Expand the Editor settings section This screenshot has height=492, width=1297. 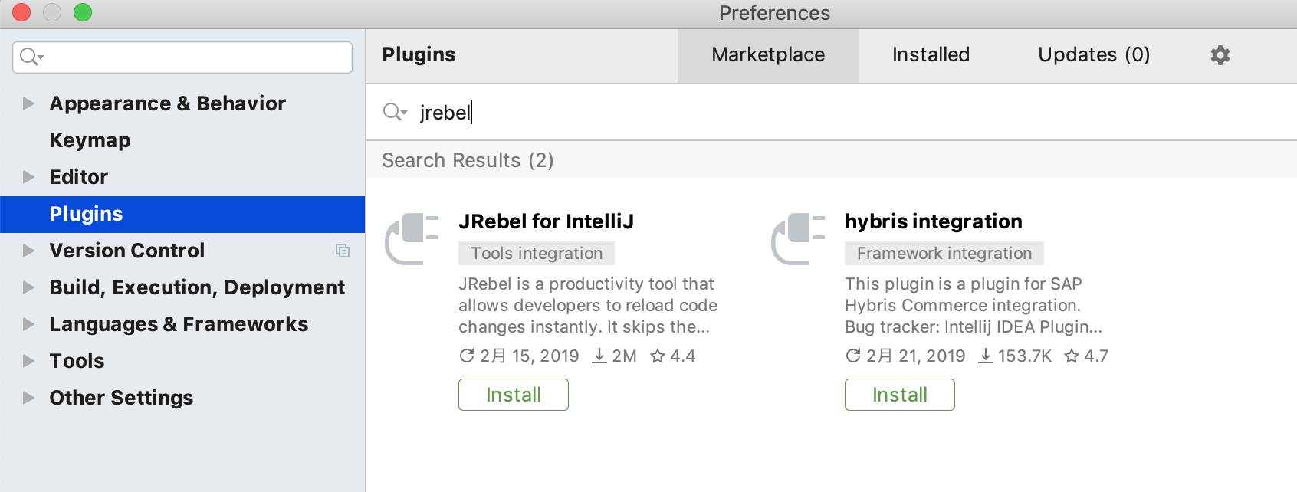[28, 177]
